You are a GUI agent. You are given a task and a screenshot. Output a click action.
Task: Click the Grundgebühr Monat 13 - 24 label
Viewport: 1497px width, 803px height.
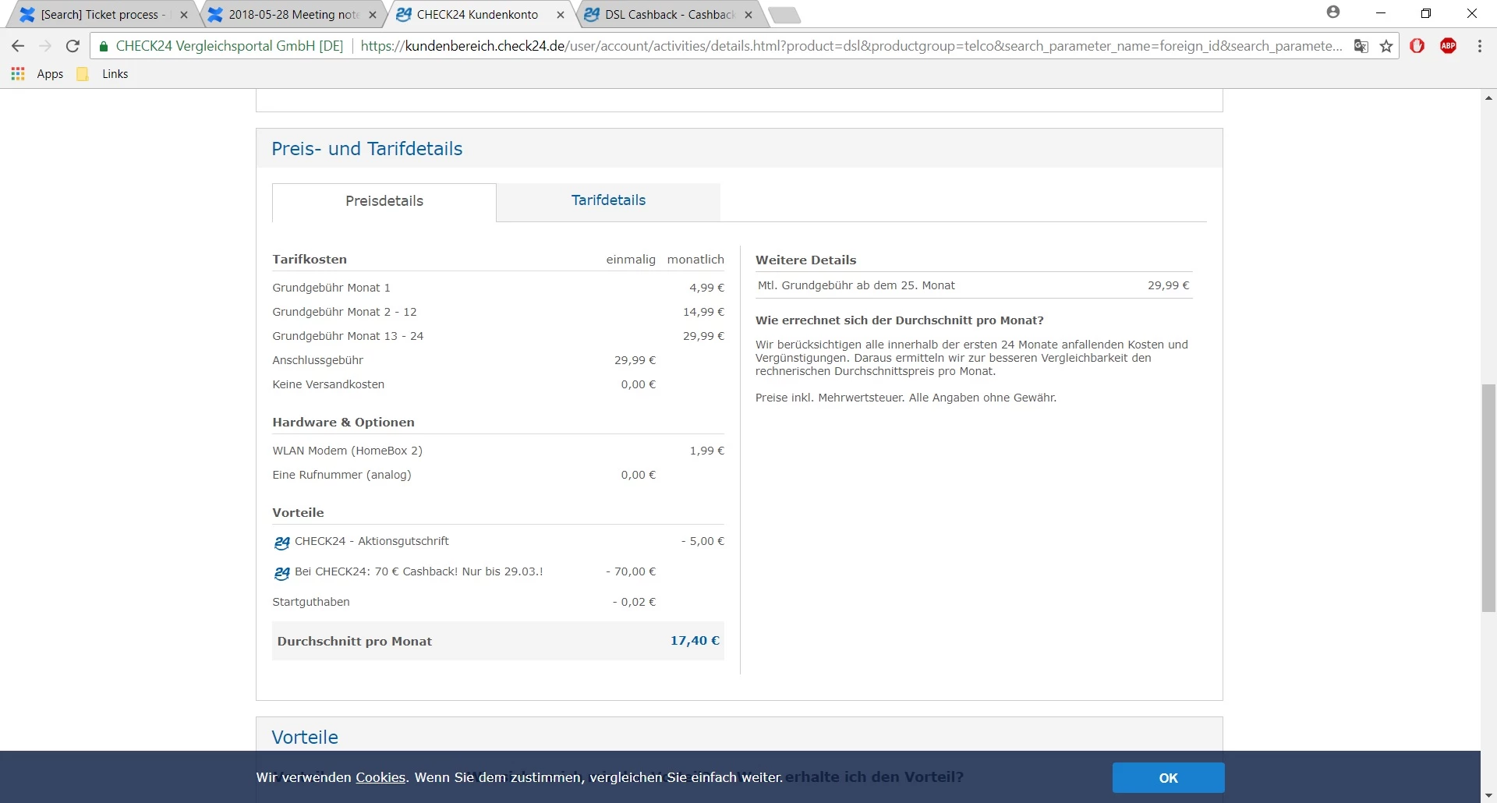348,336
